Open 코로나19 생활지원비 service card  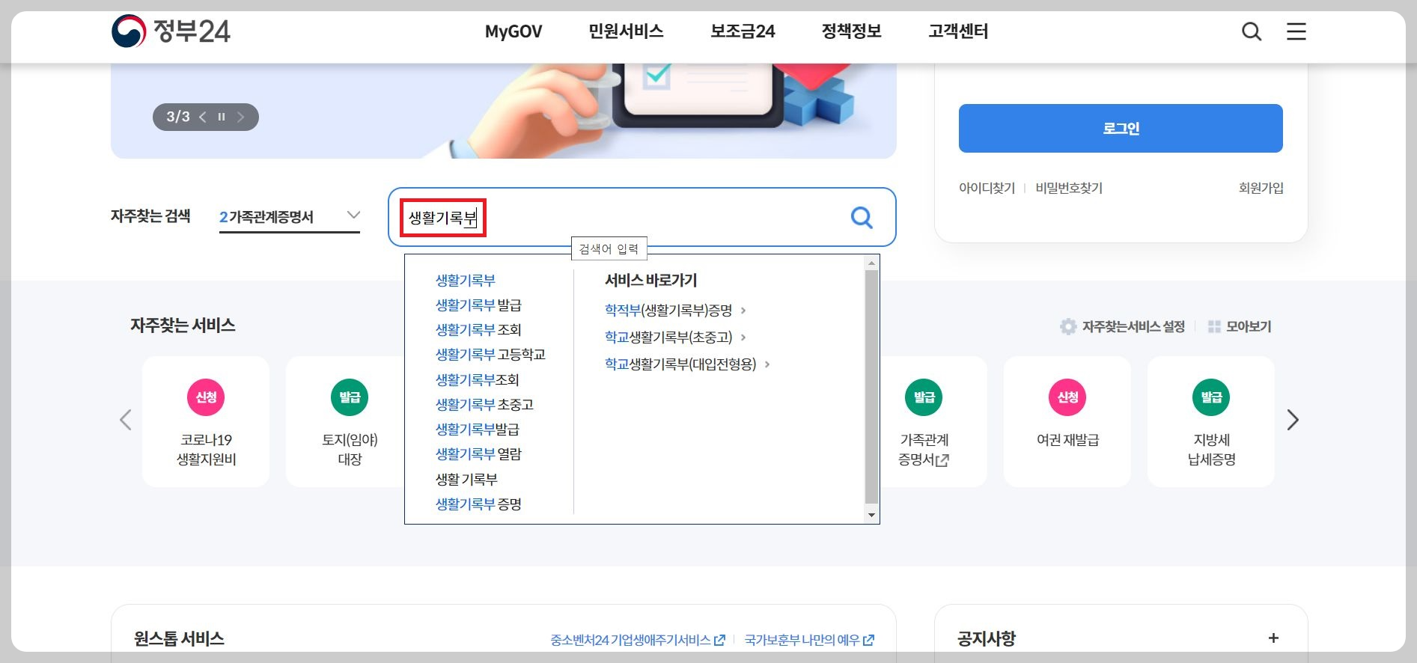pos(206,421)
